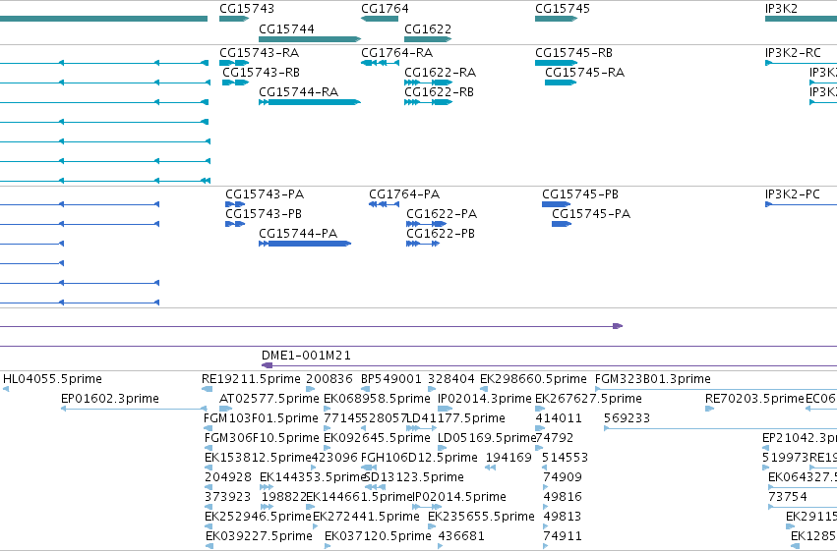837x551 pixels.
Task: Click EST EK144353.5prime
Action: pyautogui.click(x=314, y=477)
